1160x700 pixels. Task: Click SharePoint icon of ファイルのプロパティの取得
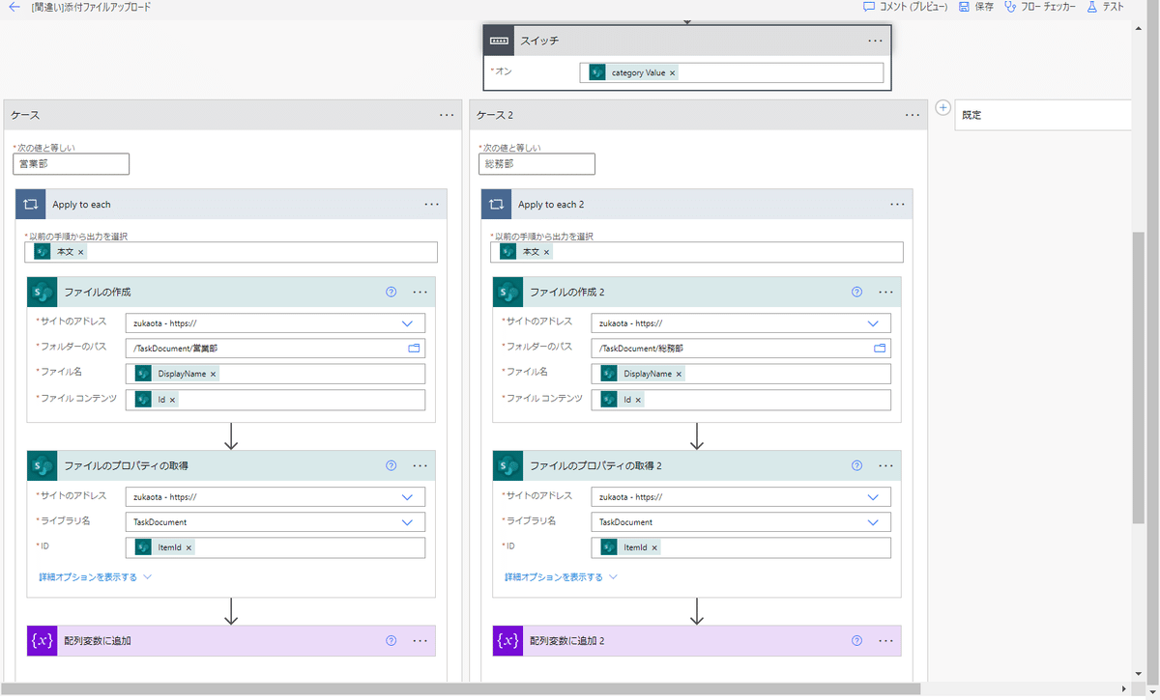43,465
